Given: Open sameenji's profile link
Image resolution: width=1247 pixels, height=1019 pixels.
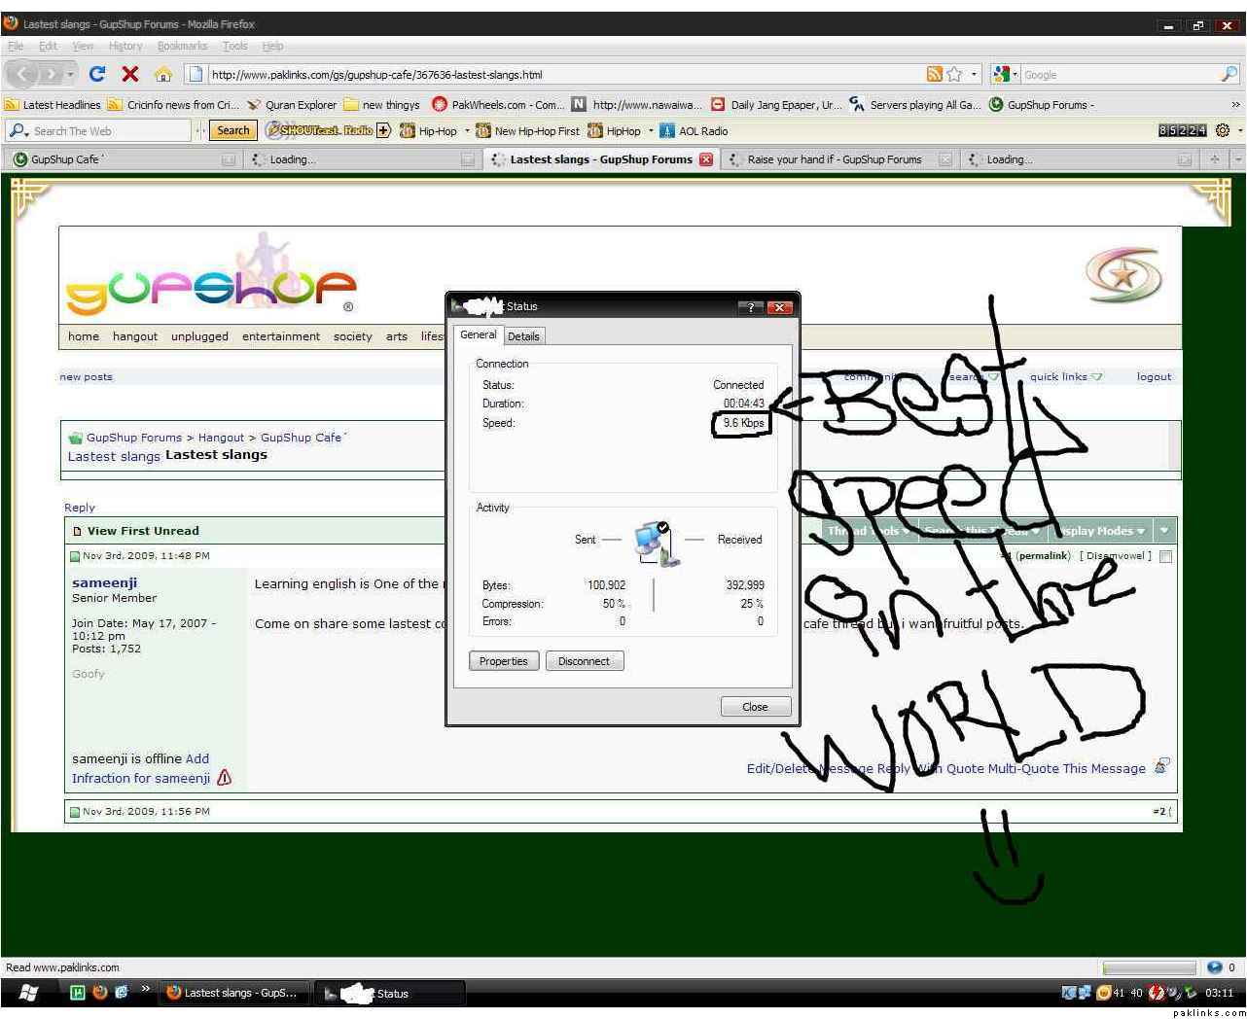Looking at the screenshot, I should [104, 582].
